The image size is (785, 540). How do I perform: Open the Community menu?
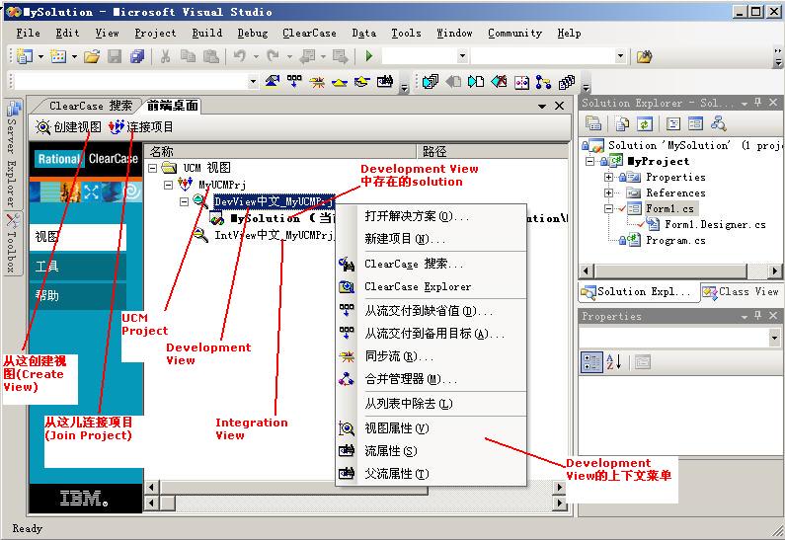pos(514,33)
